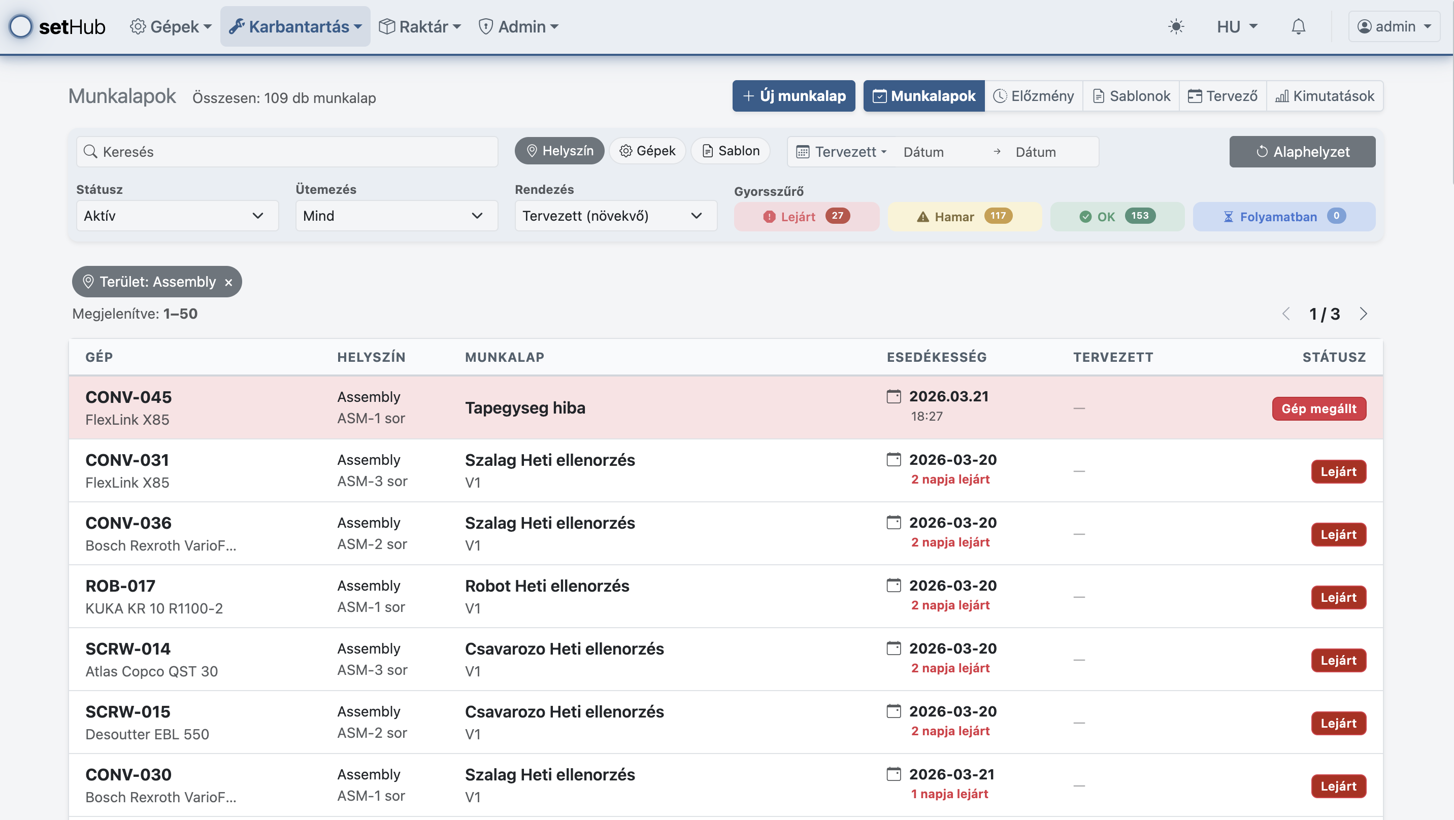1454x820 pixels.
Task: Click the Új munkalap button
Action: [x=793, y=96]
